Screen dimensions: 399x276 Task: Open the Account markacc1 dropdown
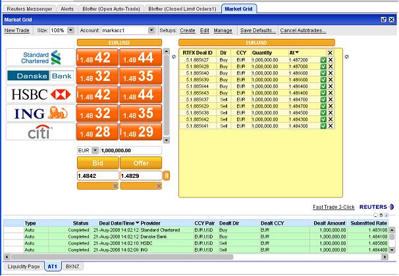click(151, 30)
